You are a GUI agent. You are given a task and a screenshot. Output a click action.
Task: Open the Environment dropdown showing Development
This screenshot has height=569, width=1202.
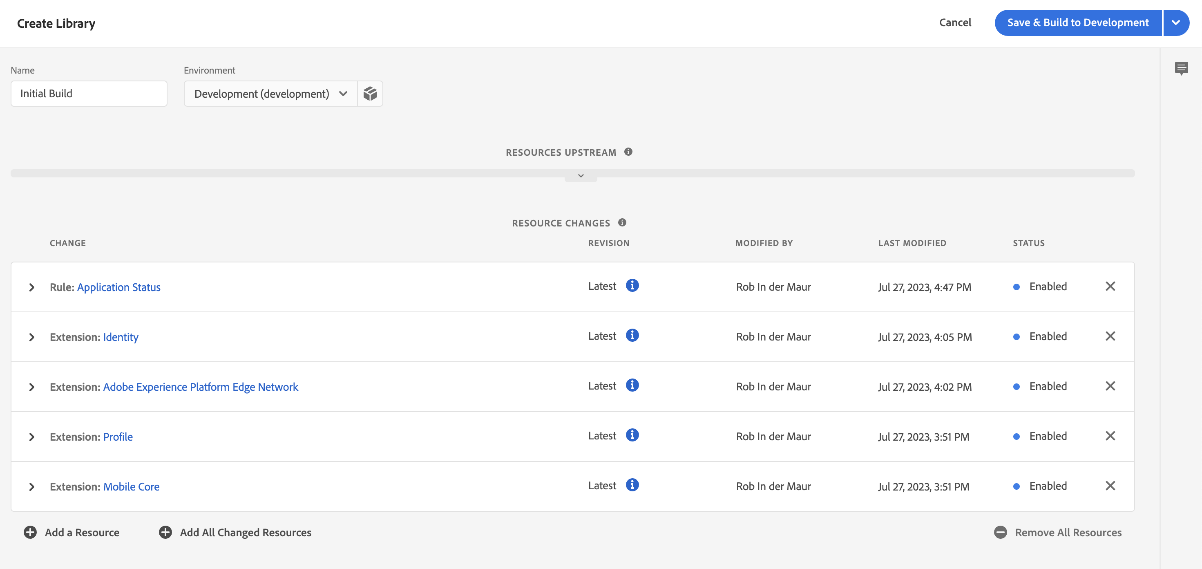[x=270, y=93]
